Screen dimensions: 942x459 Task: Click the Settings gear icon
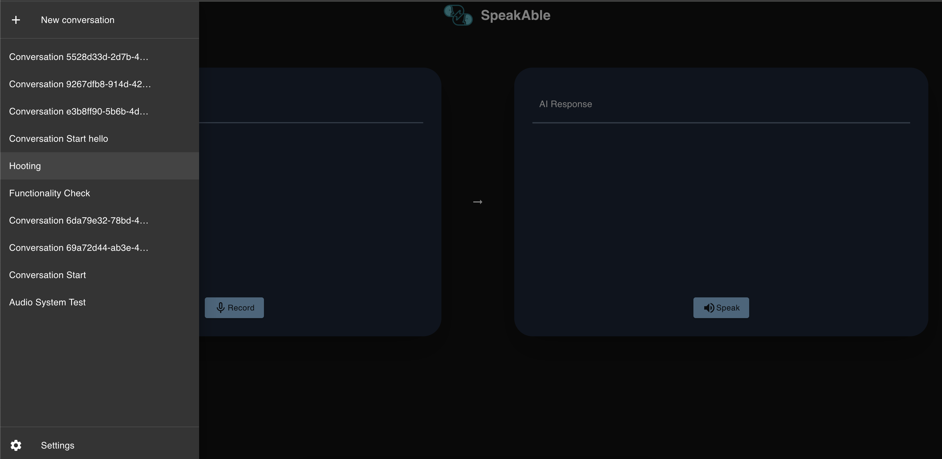click(16, 445)
